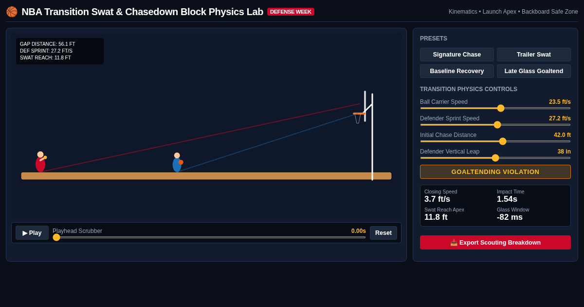The width and height of the screenshot is (584, 307).
Task: Click the GAP DISTANCE: 56.1 FT readout
Action: 48,44
